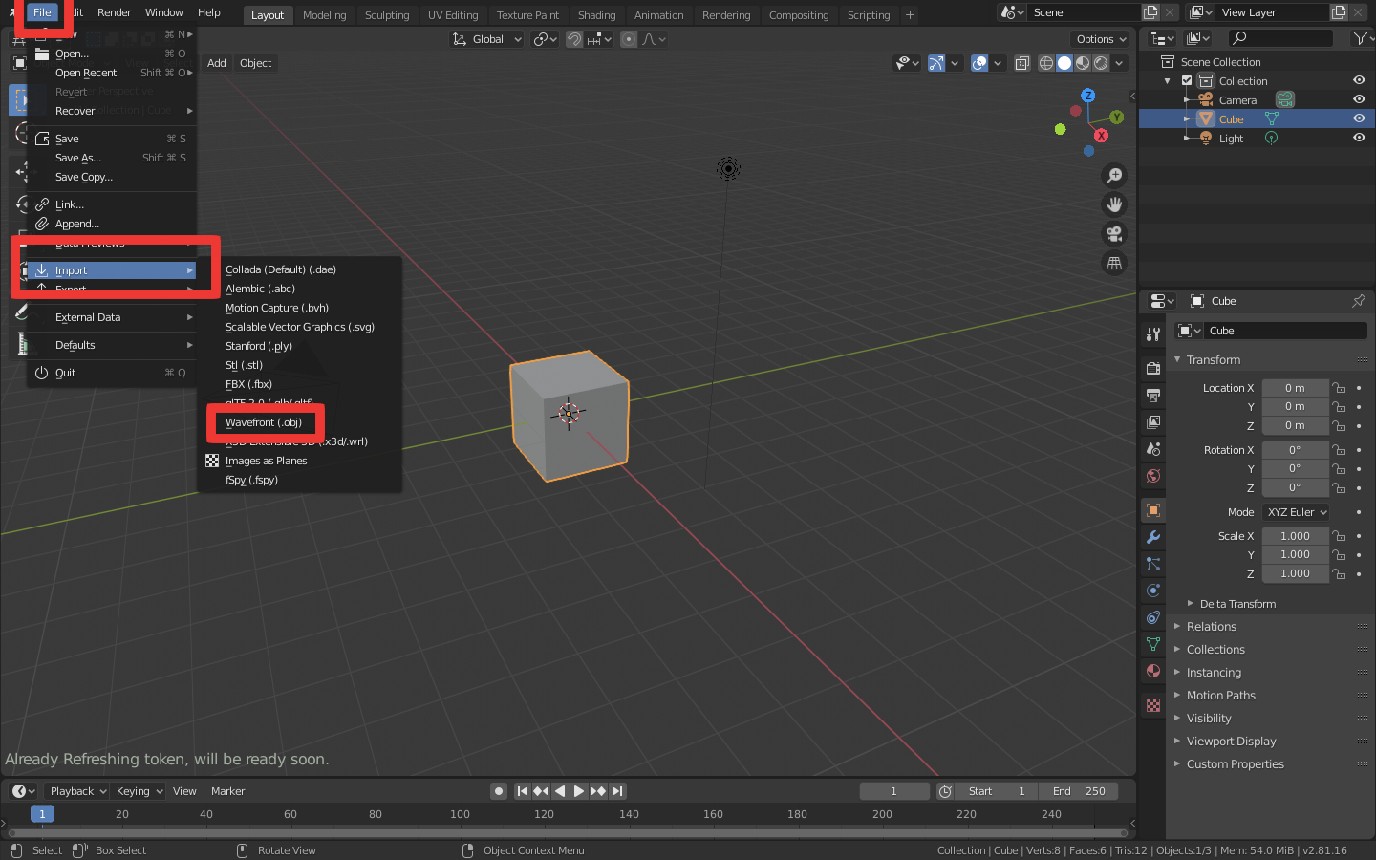
Task: Play the animation forward
Action: (x=579, y=791)
